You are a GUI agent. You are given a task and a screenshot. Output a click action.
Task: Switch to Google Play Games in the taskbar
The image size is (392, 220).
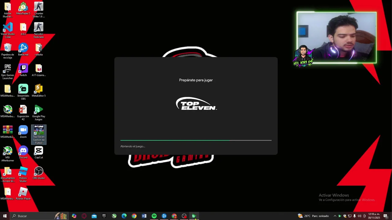[194, 216]
